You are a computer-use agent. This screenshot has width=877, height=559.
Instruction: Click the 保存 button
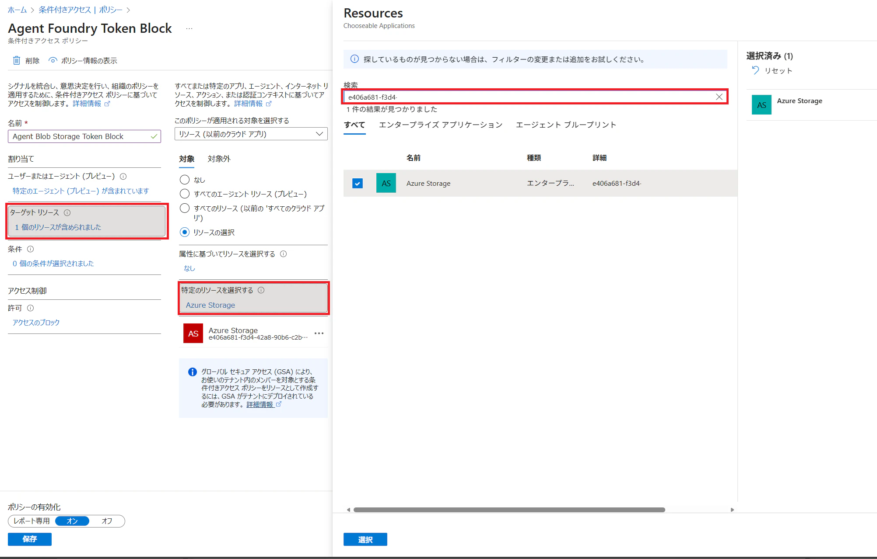pyautogui.click(x=30, y=539)
